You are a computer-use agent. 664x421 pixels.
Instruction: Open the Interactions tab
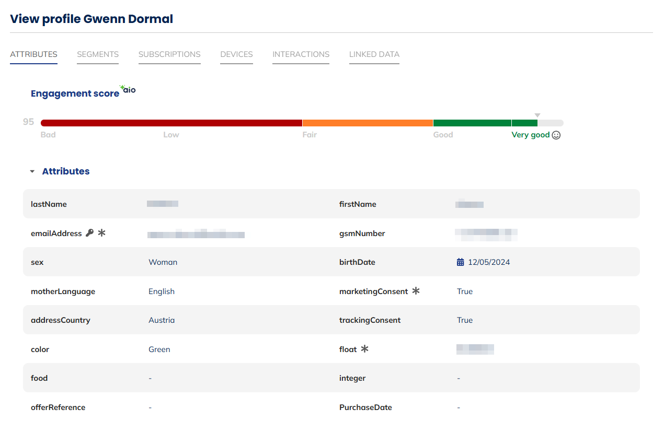[301, 54]
